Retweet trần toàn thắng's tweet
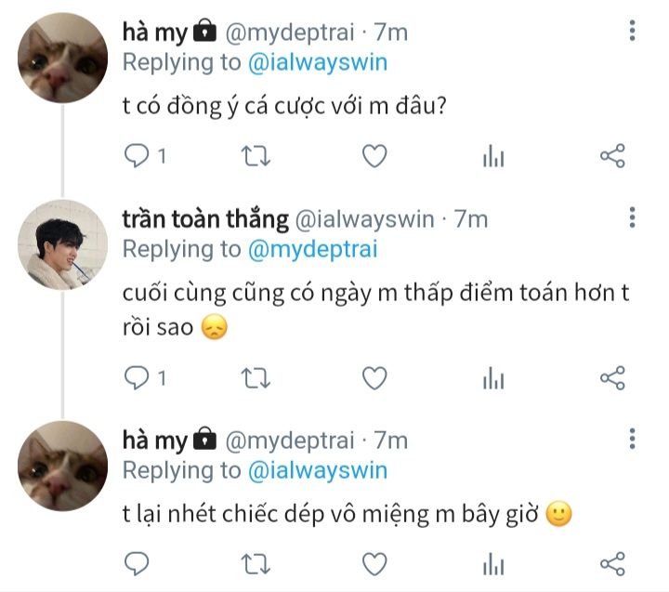Viewport: 669px width, 592px height. 256,378
